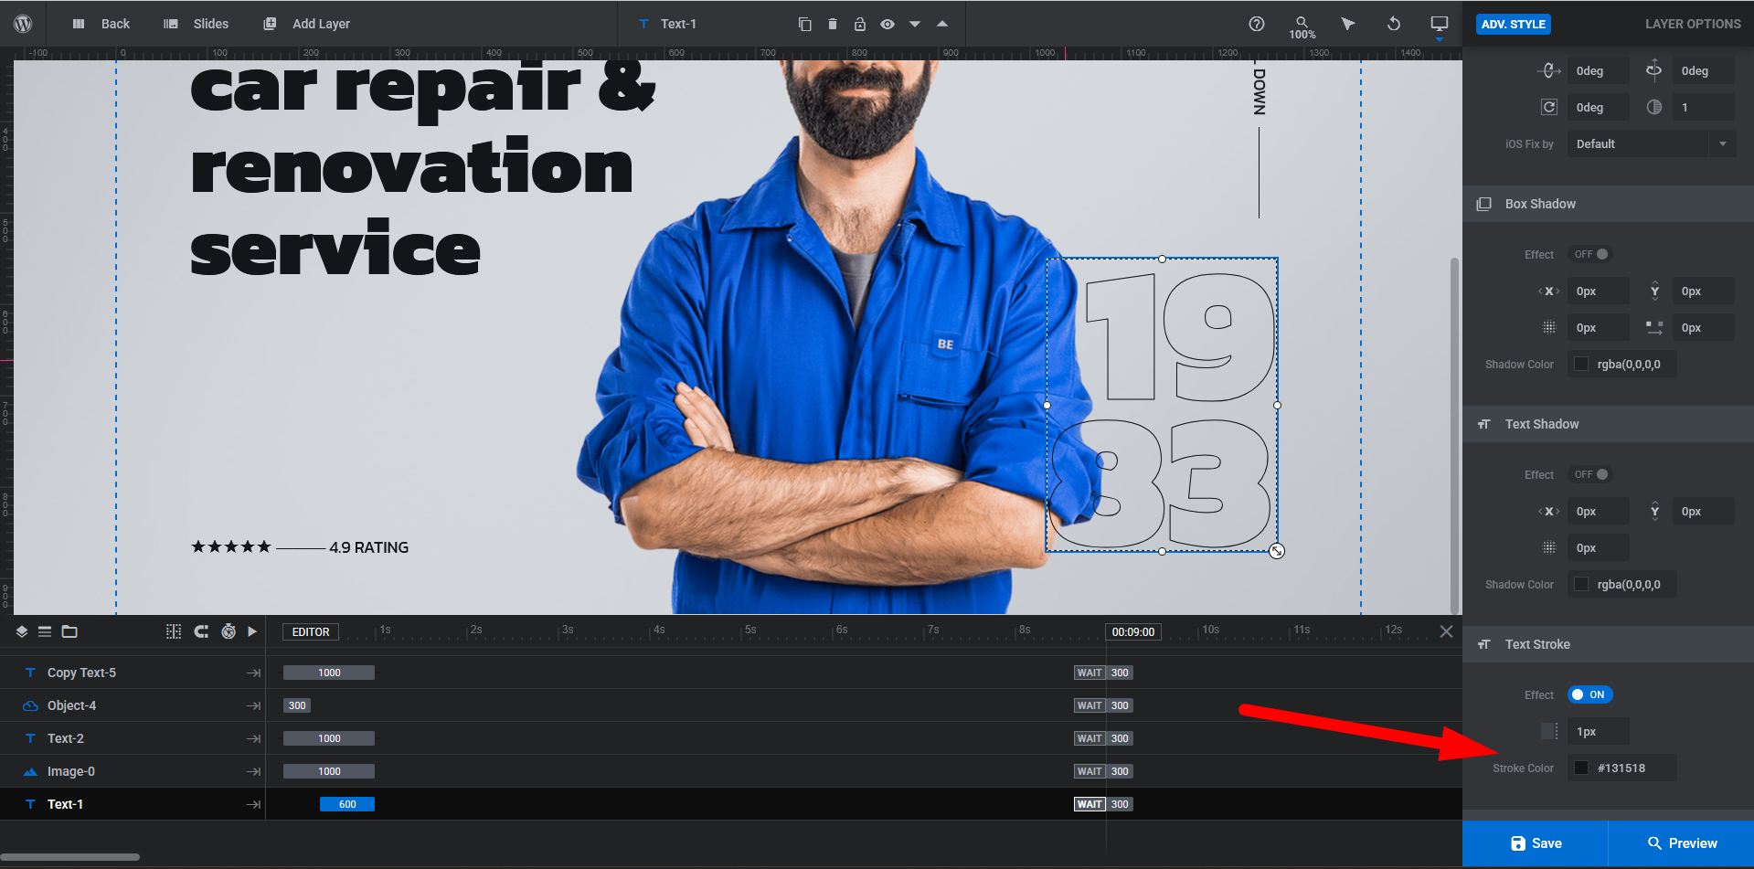Delete layer with the trash icon

[x=832, y=24]
